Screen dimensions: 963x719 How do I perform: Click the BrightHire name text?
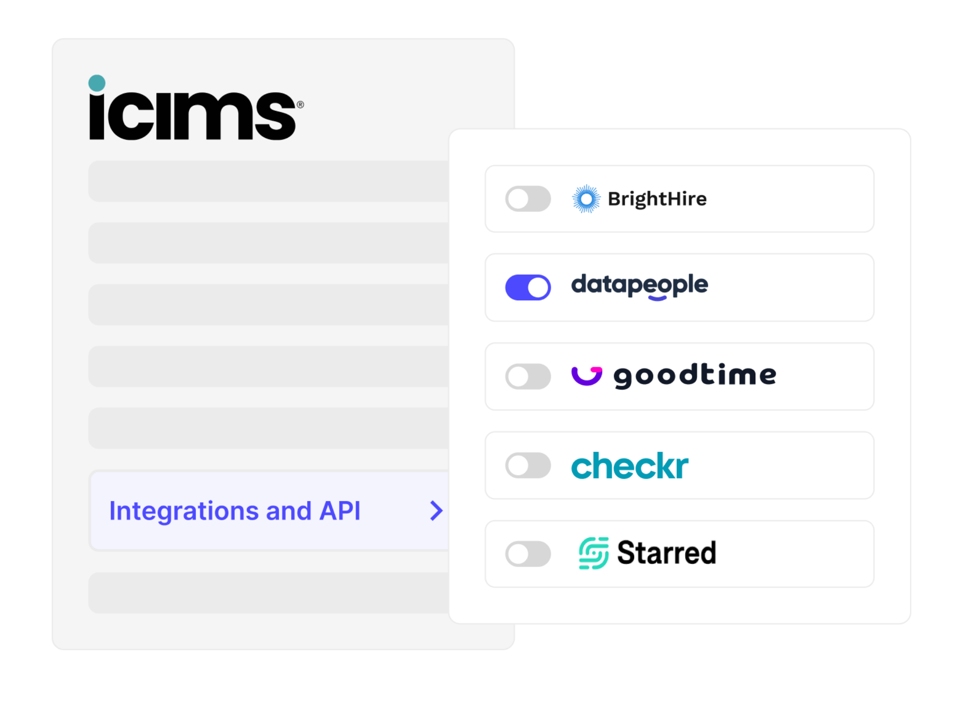click(x=657, y=199)
